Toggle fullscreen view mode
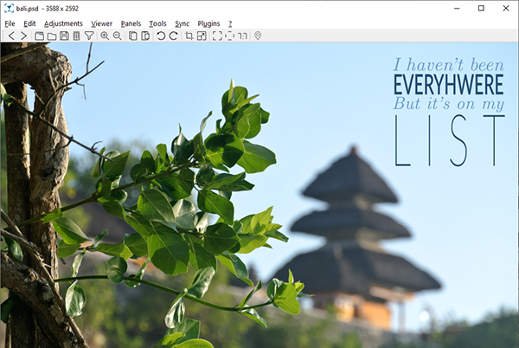 [217, 36]
